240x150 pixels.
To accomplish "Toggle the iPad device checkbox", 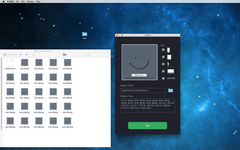I will [x=163, y=57].
